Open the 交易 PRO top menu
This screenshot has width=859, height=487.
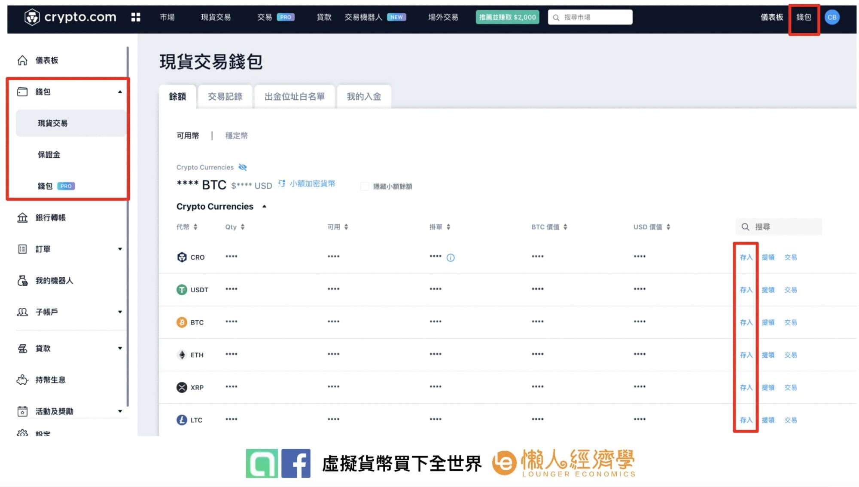(x=275, y=17)
